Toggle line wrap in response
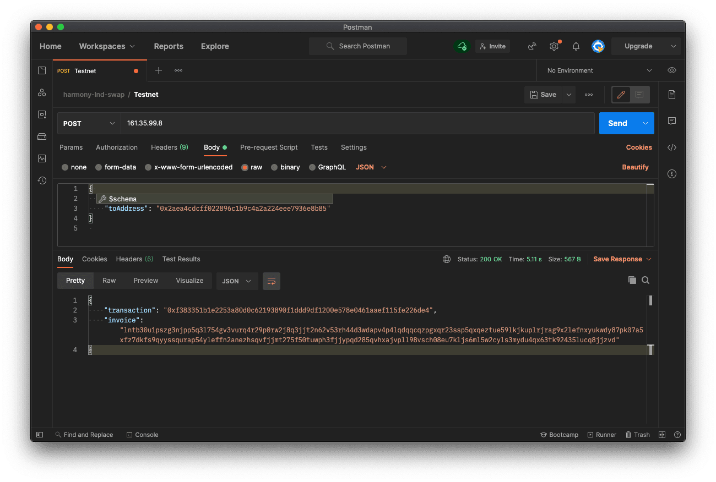The height and width of the screenshot is (482, 716). click(x=272, y=281)
